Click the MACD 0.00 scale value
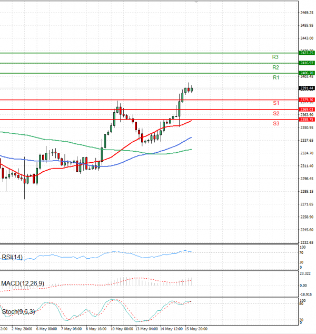Image resolution: width=316 pixels, height=334 pixels. (x=303, y=286)
